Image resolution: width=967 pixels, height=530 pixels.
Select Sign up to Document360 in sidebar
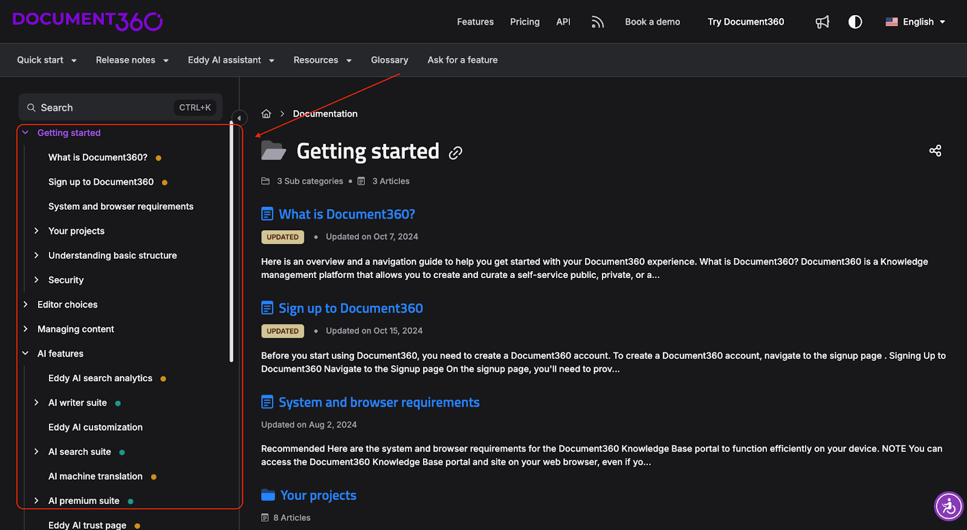(101, 182)
